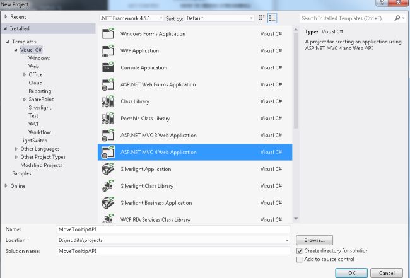
Task: Expand the Other Languages node
Action: [16, 149]
